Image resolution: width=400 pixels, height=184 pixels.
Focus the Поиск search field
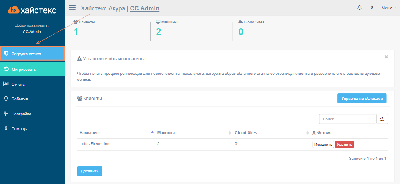click(347, 119)
